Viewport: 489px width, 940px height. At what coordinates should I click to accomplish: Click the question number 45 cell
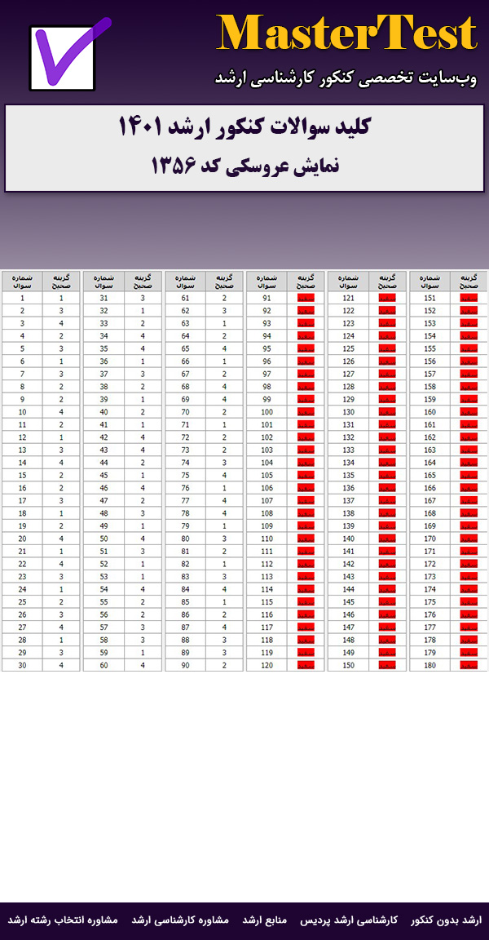pos(104,475)
